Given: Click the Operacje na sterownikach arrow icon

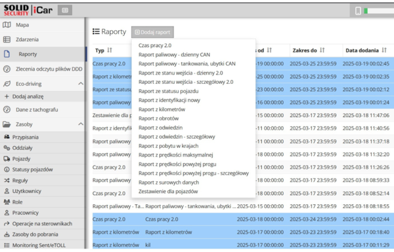Looking at the screenshot, I should point(7,223).
